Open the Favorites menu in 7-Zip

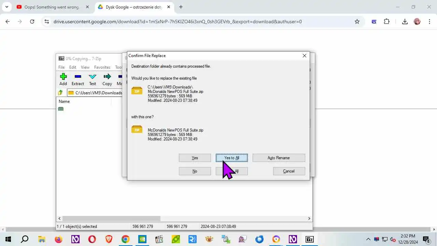click(102, 67)
